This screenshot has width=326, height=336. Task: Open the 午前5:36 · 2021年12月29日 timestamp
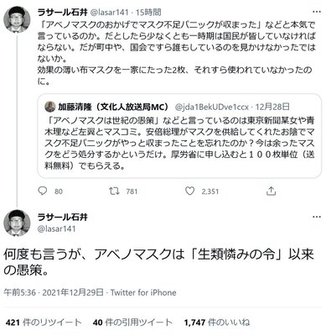(54, 292)
